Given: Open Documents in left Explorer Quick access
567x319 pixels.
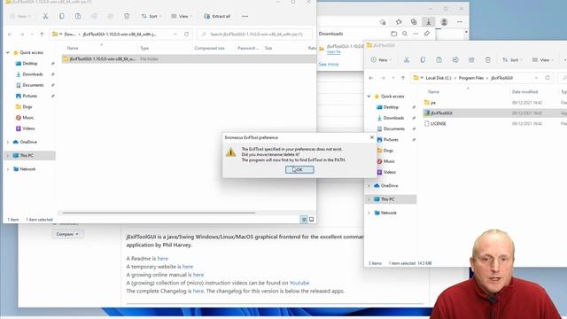Looking at the screenshot, I should [33, 85].
